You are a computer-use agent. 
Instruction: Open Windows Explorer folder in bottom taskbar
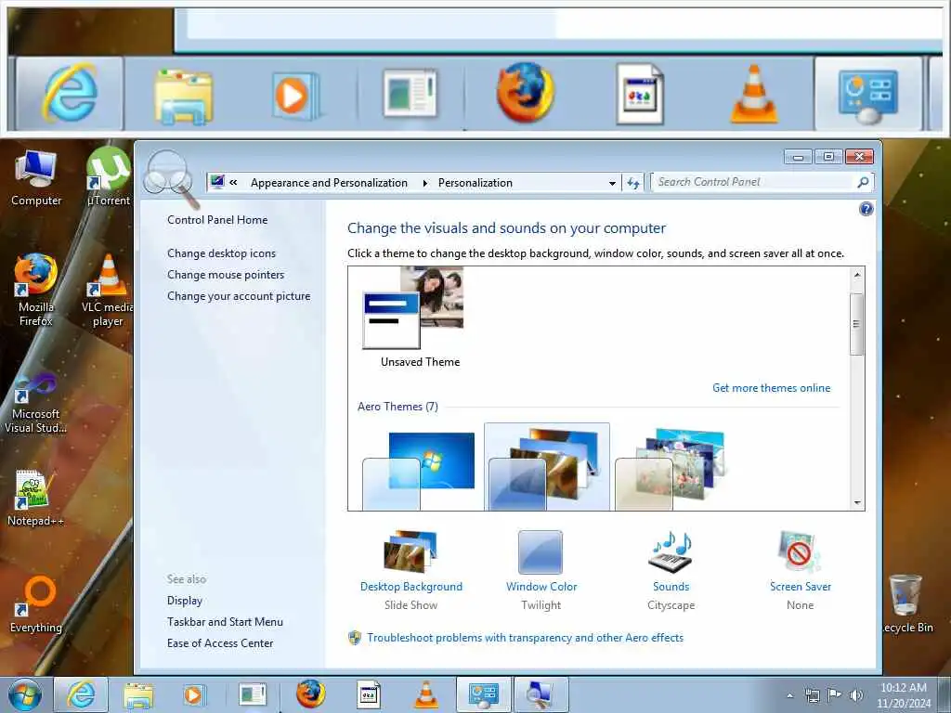[138, 694]
